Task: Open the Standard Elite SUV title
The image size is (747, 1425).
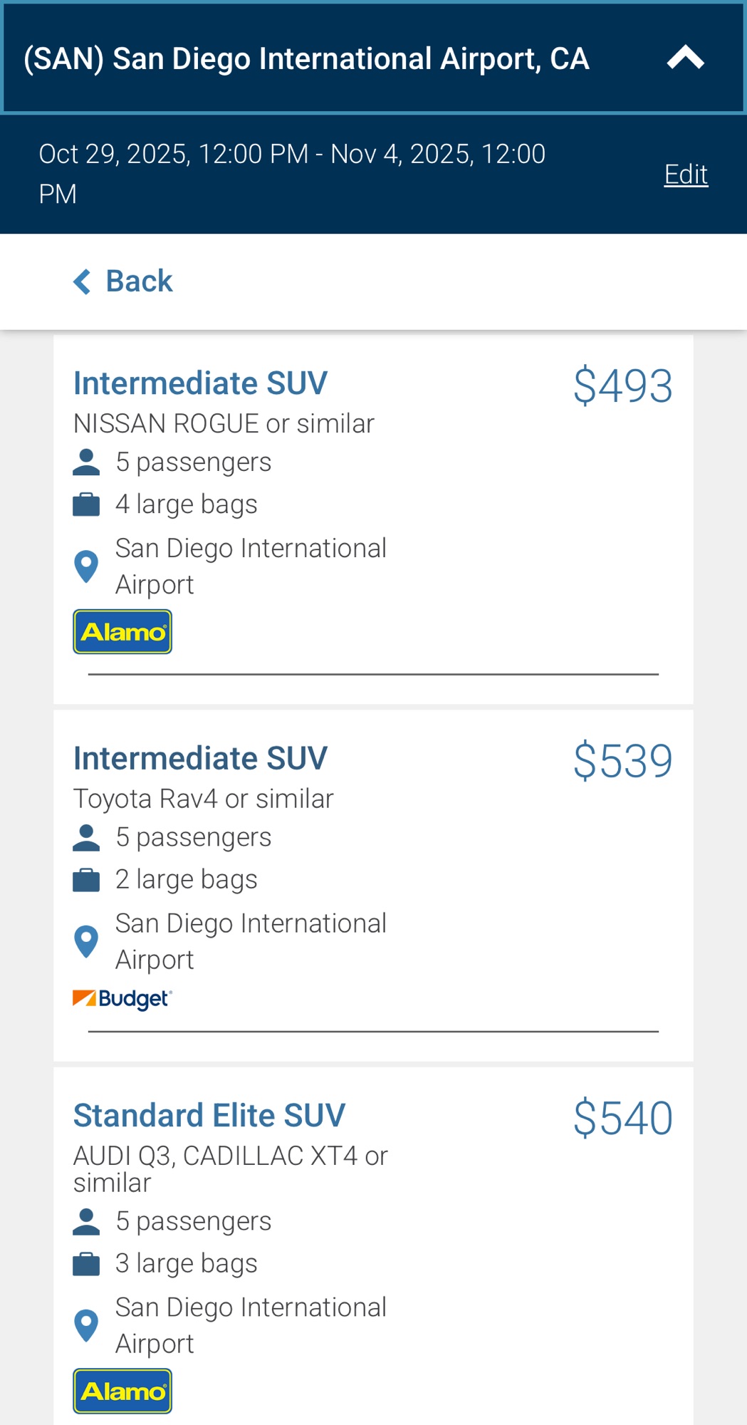Action: pos(209,1115)
